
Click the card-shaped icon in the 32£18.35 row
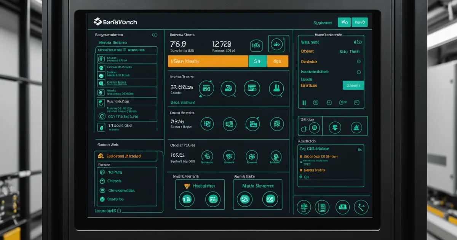[252, 88]
